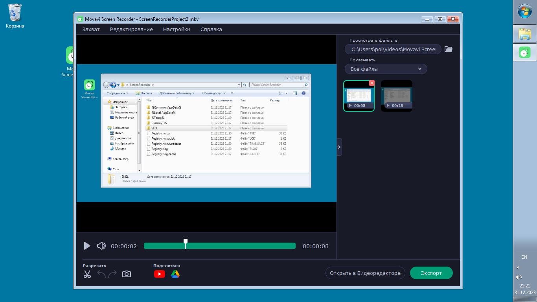Image resolution: width=537 pixels, height=302 pixels.
Task: Select the 00:28 video thumbnail
Action: point(397,96)
